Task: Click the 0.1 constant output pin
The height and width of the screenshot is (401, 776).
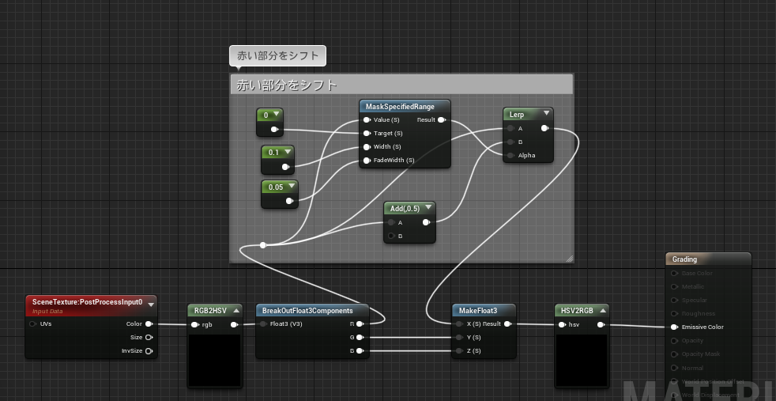Action: (285, 167)
